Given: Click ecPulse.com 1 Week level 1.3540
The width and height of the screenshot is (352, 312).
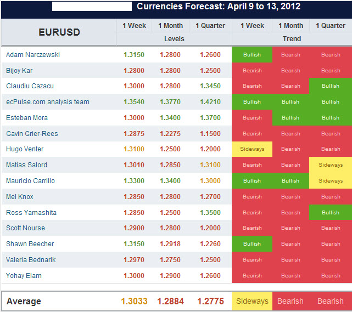Looking at the screenshot, I should [134, 102].
